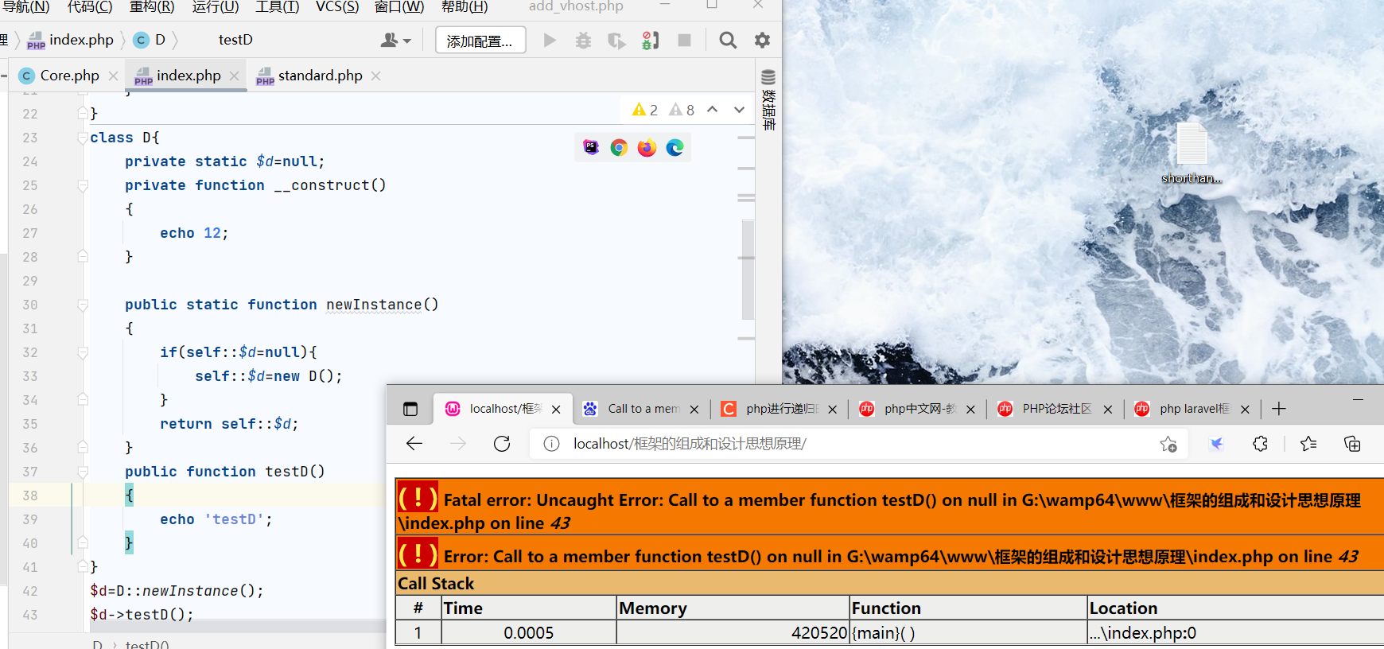
Task: Close the standard.php editor tab
Action: pos(375,76)
